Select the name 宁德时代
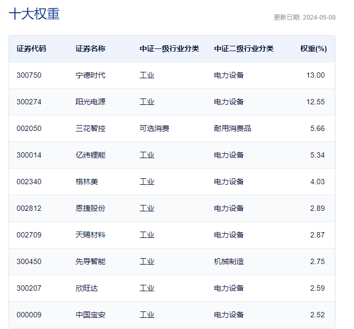The height and width of the screenshot is (329, 354). (90, 75)
